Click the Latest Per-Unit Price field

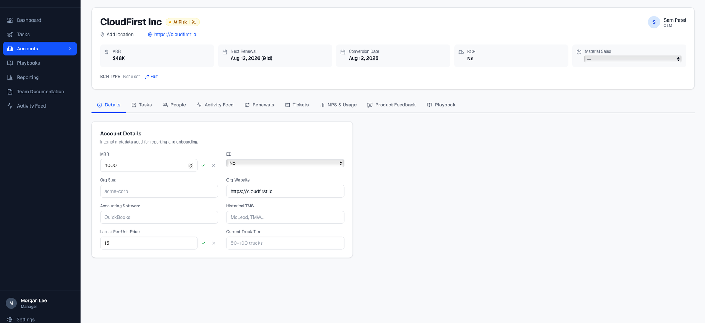pos(148,243)
